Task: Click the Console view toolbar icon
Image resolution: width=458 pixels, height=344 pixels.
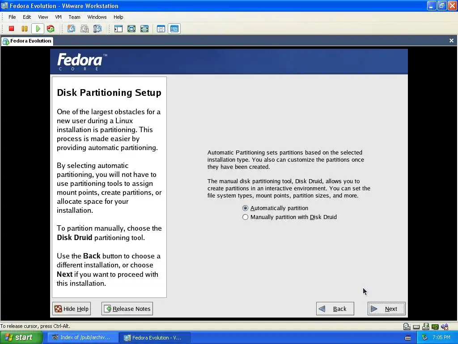Action: click(x=174, y=29)
